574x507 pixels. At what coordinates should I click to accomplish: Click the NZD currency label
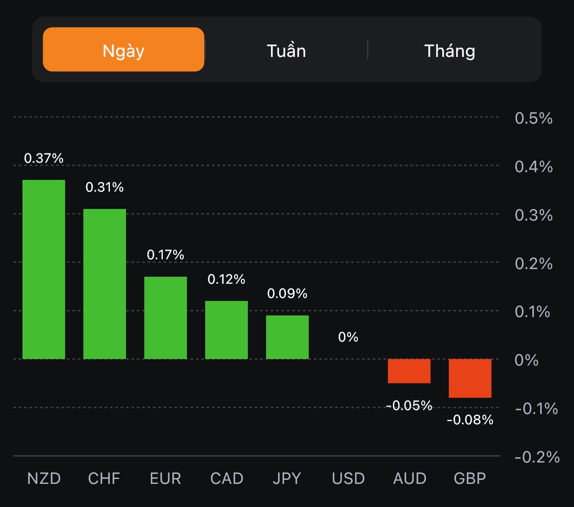[x=44, y=479]
